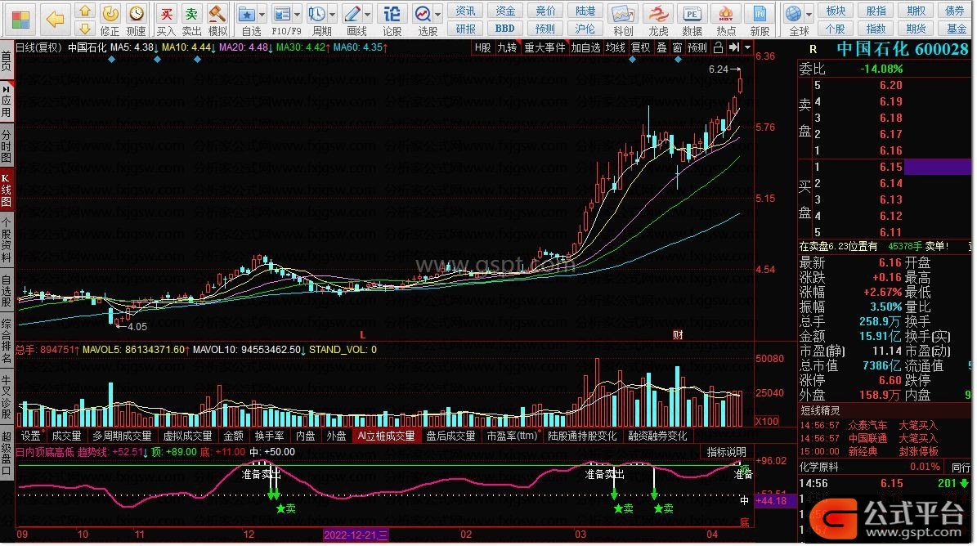Expand the dropdown next to 选股
Viewport: 977px width, 546px height.
(x=439, y=15)
